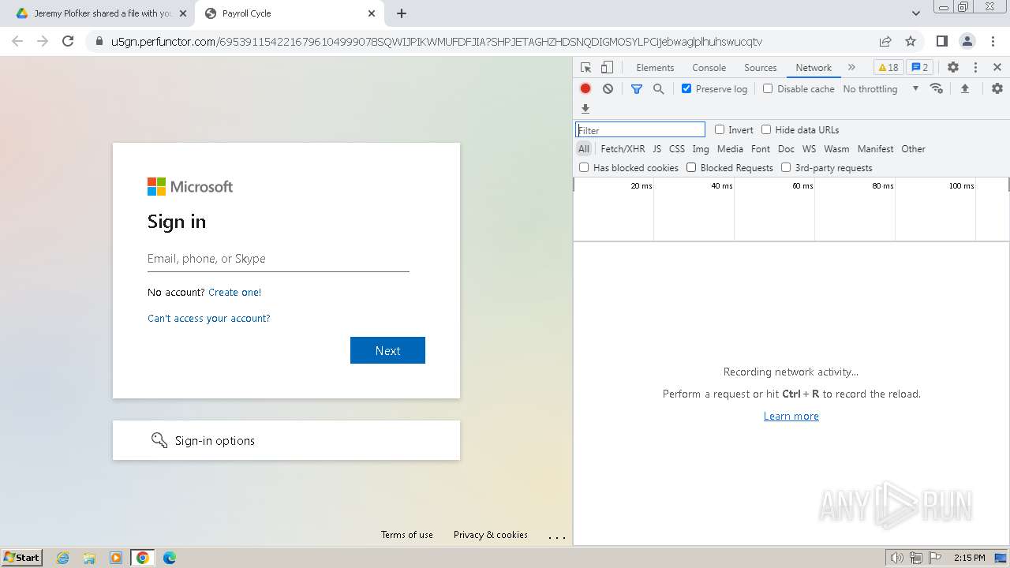Image resolution: width=1010 pixels, height=568 pixels.
Task: Open the volume control in system tray
Action: 897,558
